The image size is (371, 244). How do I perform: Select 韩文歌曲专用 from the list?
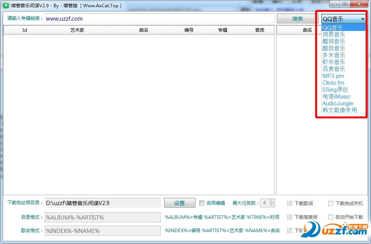coord(343,110)
